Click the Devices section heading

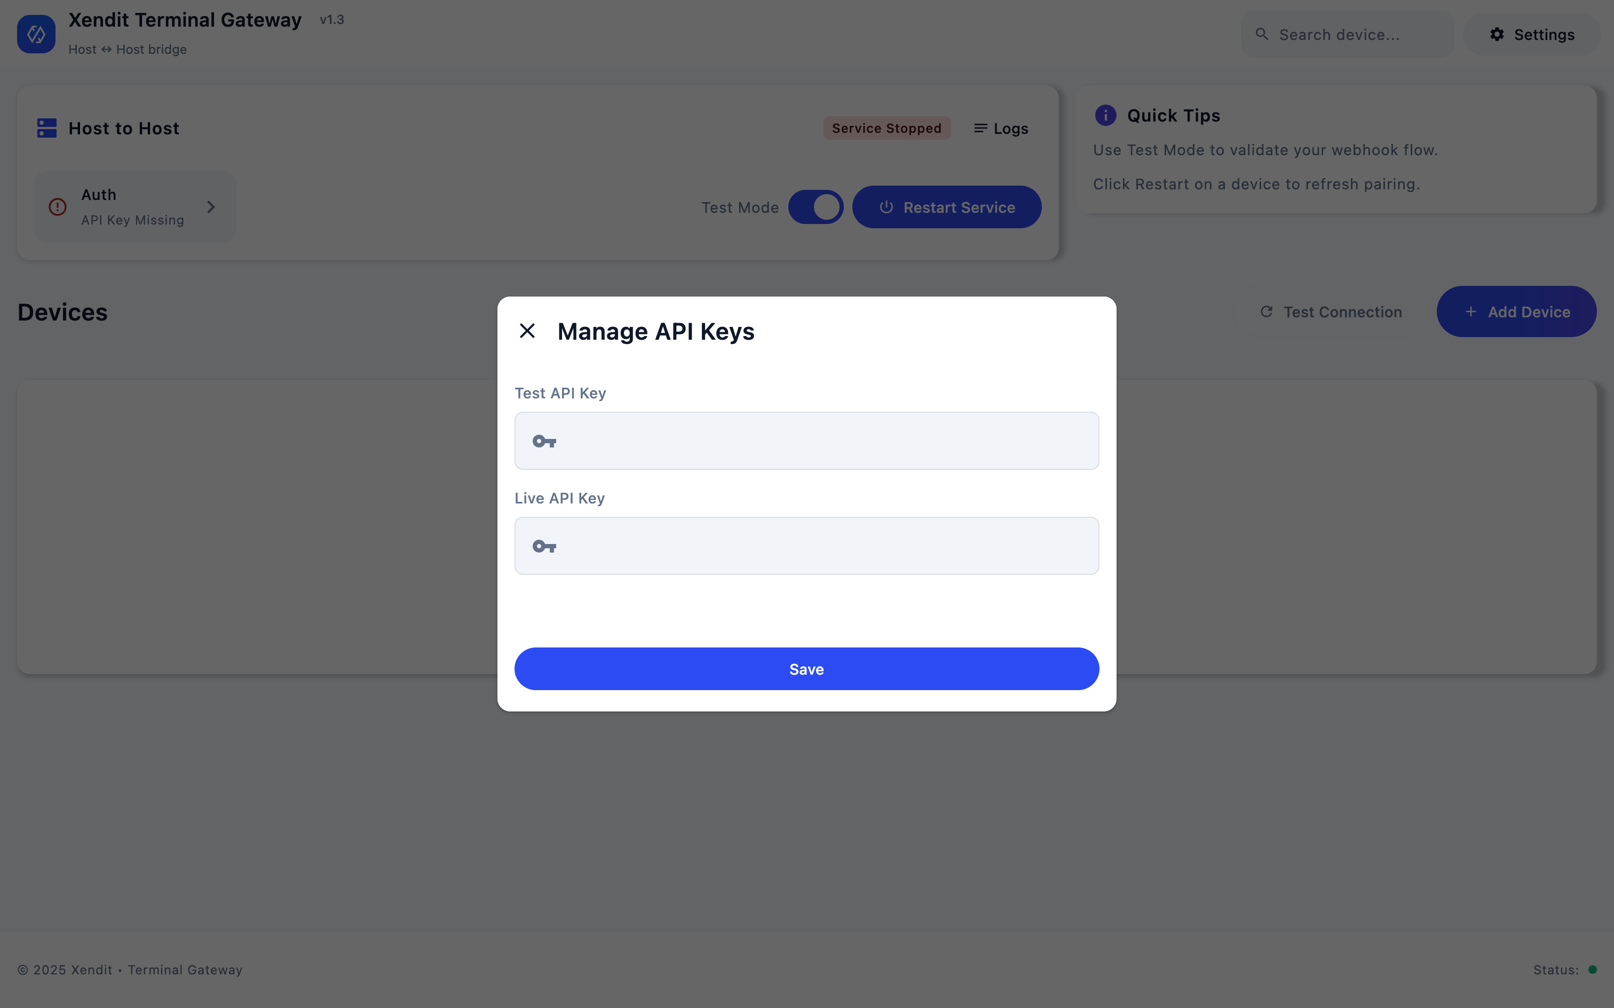coord(62,311)
